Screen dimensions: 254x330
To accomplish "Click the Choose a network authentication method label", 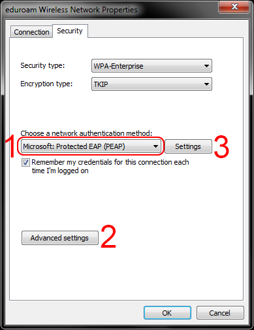I will coord(86,133).
